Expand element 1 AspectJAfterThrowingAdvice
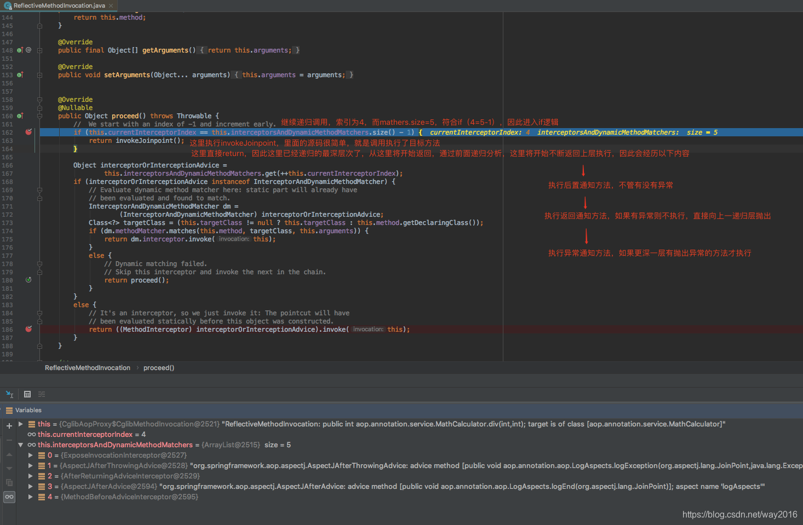Screen dimensions: 803x525 (31, 466)
